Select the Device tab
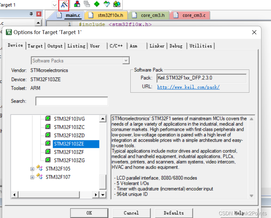The width and height of the screenshot is (271, 218). 15,45
